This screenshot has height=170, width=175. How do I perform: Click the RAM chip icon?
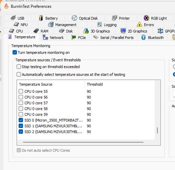[36, 31]
